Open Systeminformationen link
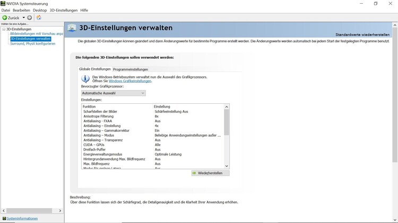Image resolution: width=398 pixels, height=223 pixels. [x=22, y=218]
